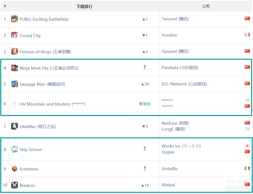Click the 下载排行 column header

click(84, 6)
